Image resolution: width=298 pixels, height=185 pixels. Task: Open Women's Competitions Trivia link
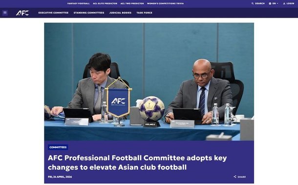click(165, 3)
